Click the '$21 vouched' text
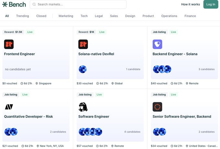The width and height of the screenshot is (220, 149). pyautogui.click(x=10, y=146)
